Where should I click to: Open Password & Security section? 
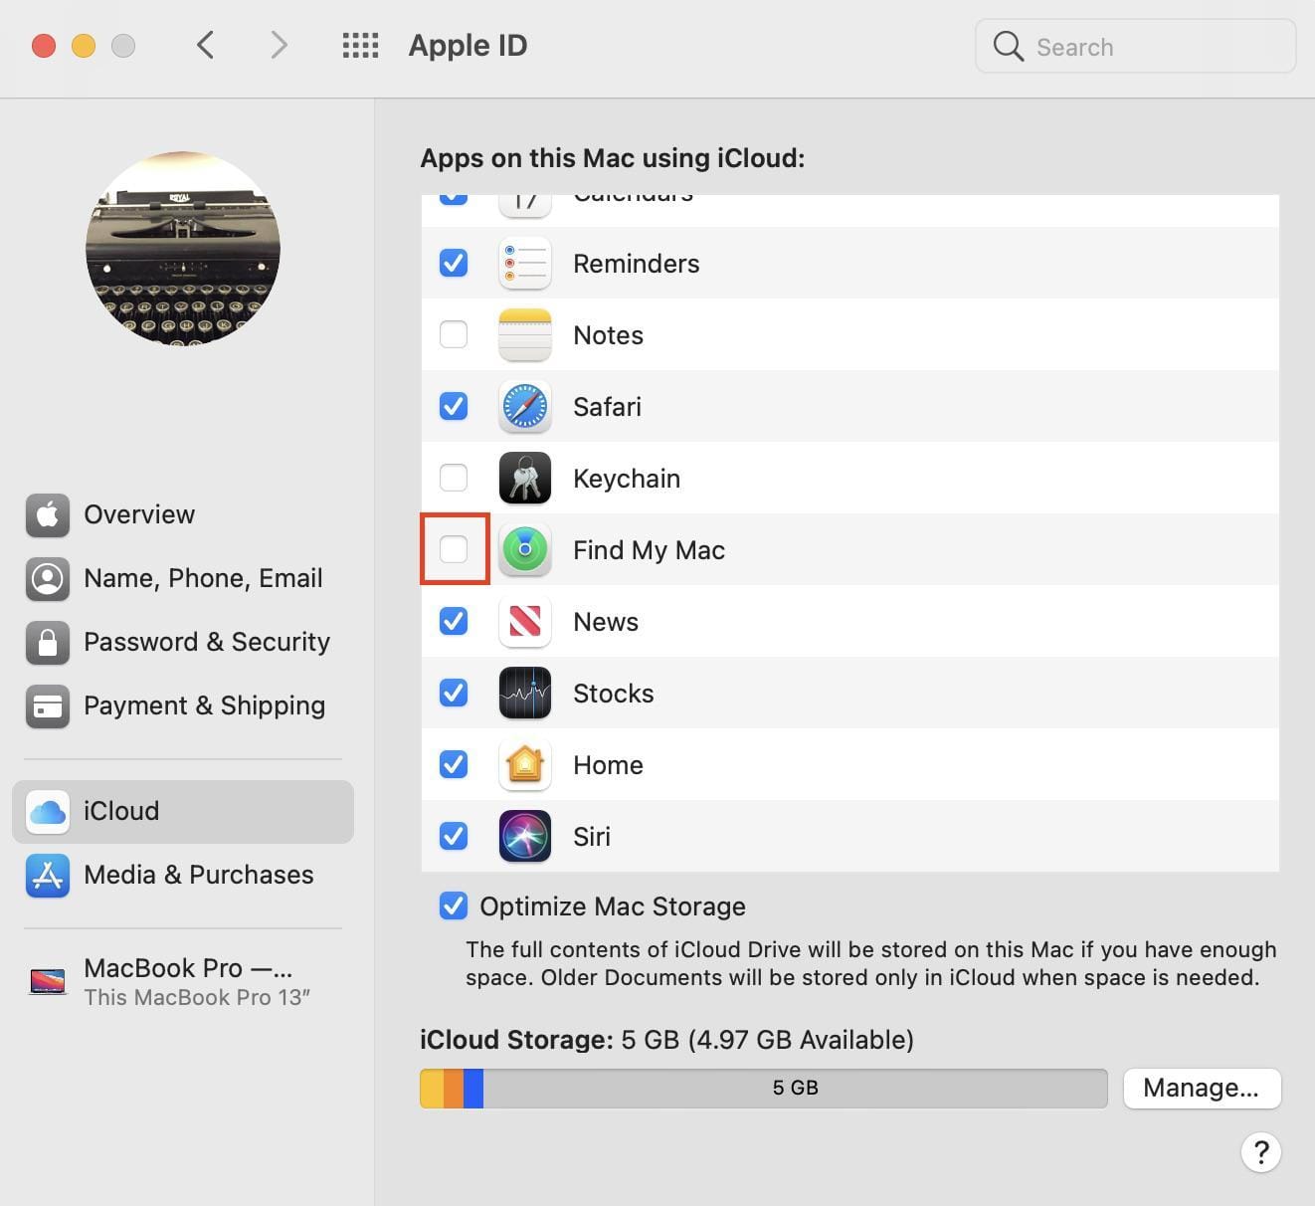[x=183, y=643]
